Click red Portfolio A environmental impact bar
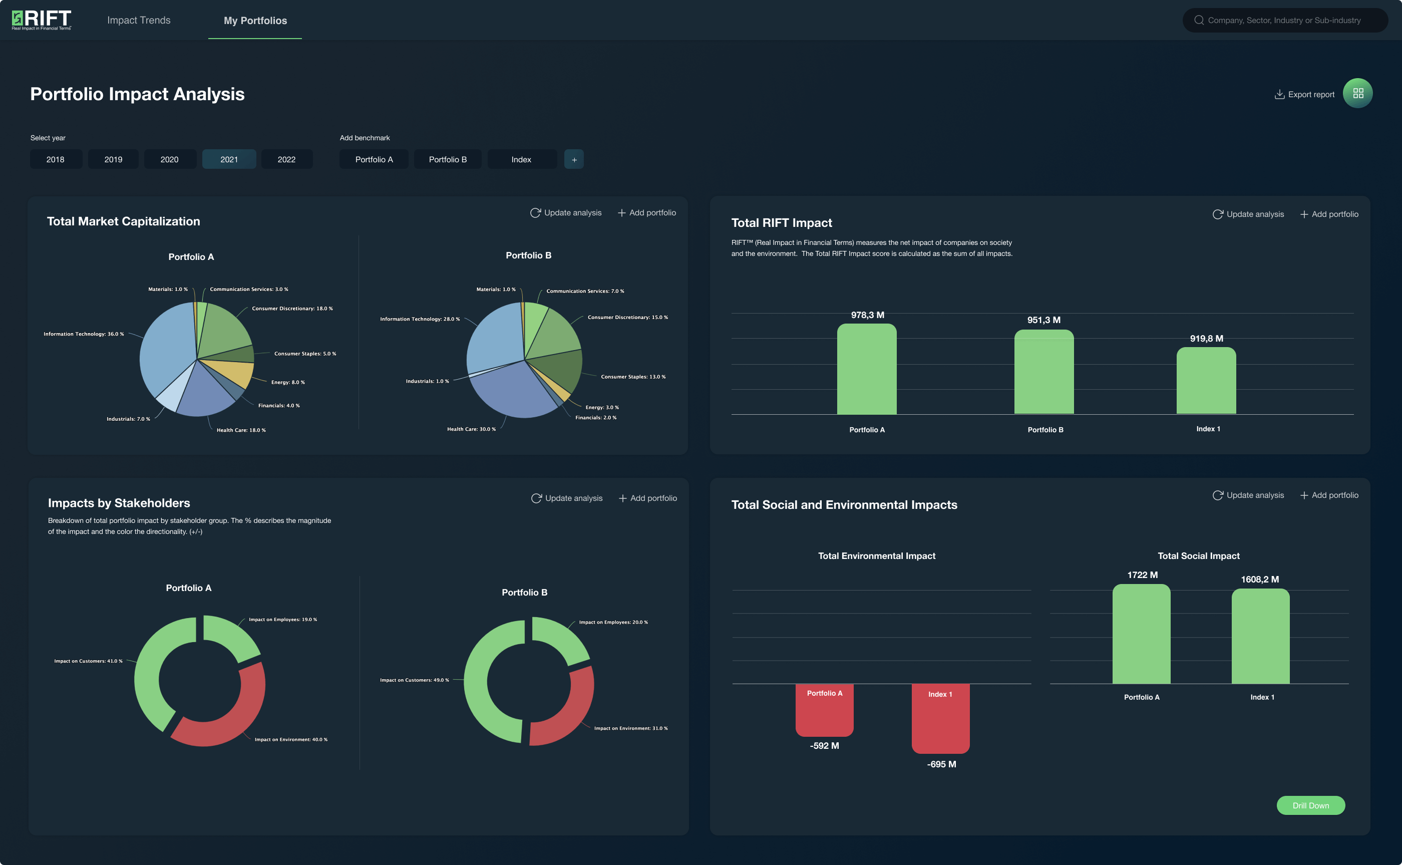This screenshot has width=1402, height=865. 825,710
